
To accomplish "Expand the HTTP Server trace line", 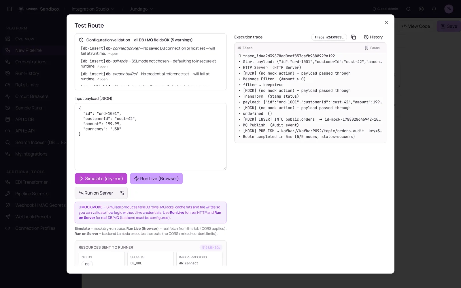I will [x=310, y=67].
